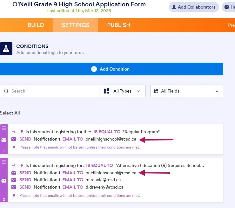Click in the Search conditions field
235x208 pixels.
pos(50,91)
